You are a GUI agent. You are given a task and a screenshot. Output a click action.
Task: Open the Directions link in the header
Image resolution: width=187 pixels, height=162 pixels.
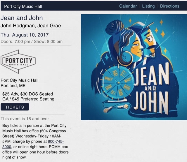click(169, 6)
